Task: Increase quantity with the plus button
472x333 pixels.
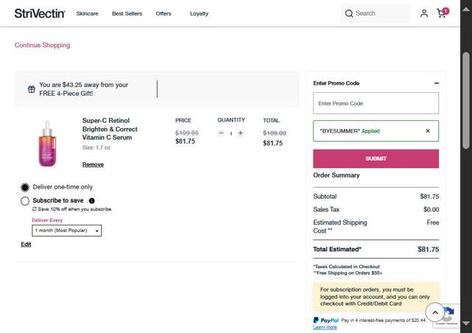Action: pos(240,133)
